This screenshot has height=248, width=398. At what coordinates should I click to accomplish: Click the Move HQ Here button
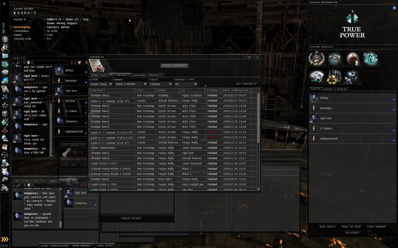click(351, 227)
